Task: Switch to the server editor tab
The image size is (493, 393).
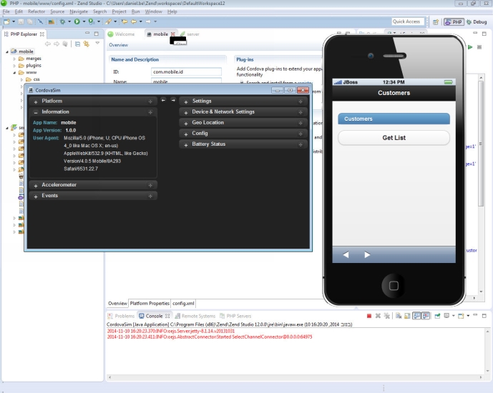Action: click(190, 34)
